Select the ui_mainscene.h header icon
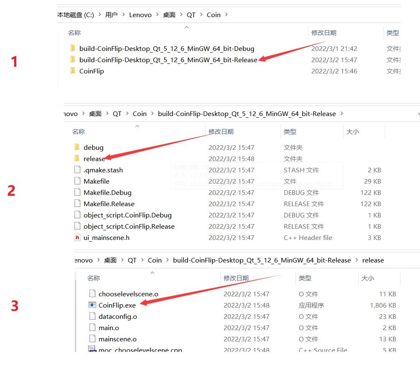 pos(77,237)
